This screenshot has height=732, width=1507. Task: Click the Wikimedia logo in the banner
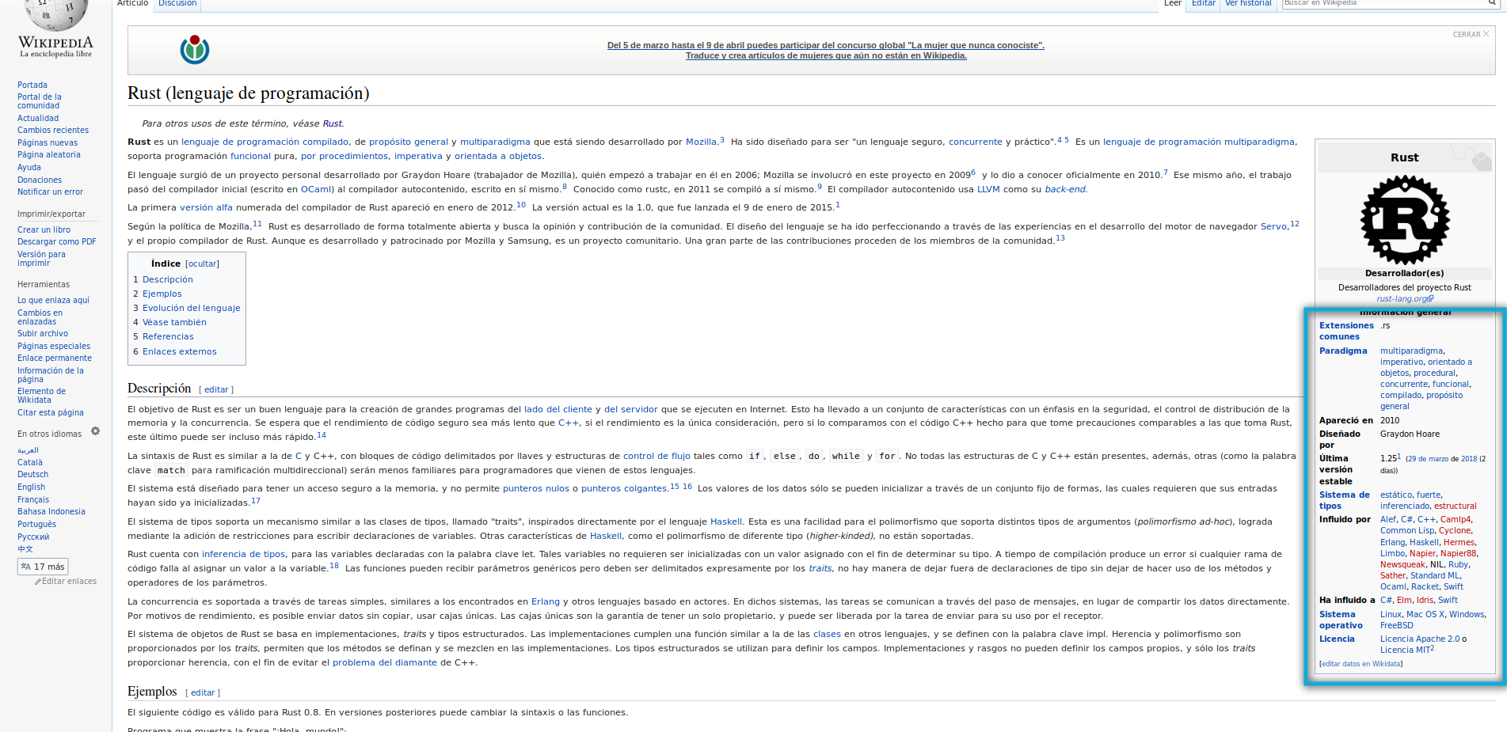pyautogui.click(x=194, y=50)
